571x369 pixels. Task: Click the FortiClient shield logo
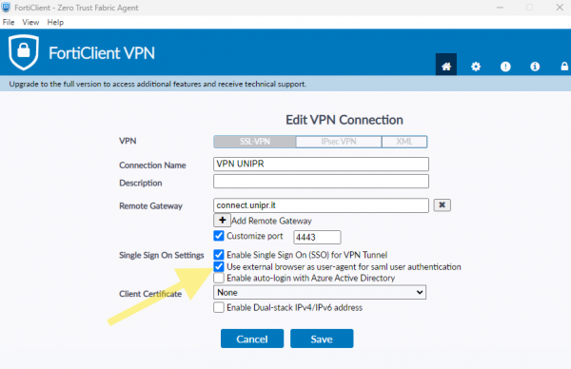[24, 52]
